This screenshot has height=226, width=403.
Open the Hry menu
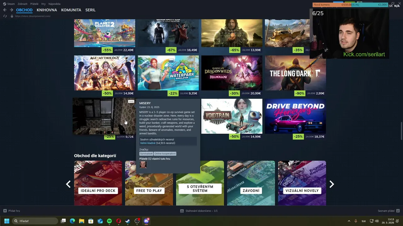point(43,4)
